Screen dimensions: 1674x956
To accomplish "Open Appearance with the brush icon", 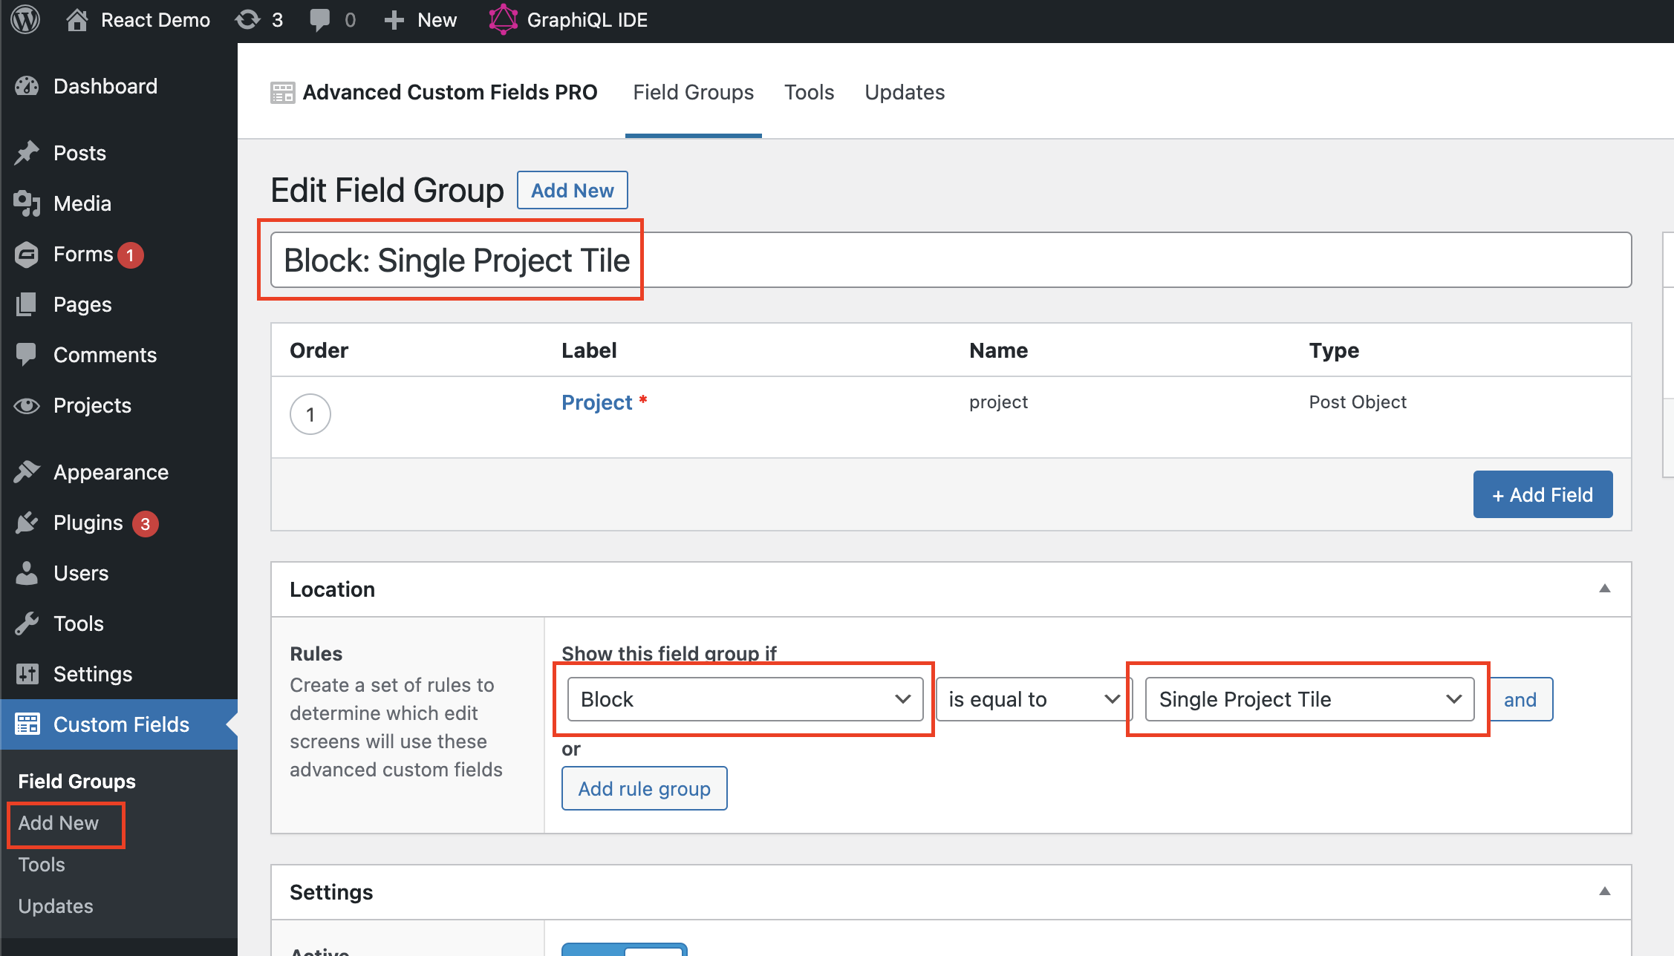I will click(27, 472).
